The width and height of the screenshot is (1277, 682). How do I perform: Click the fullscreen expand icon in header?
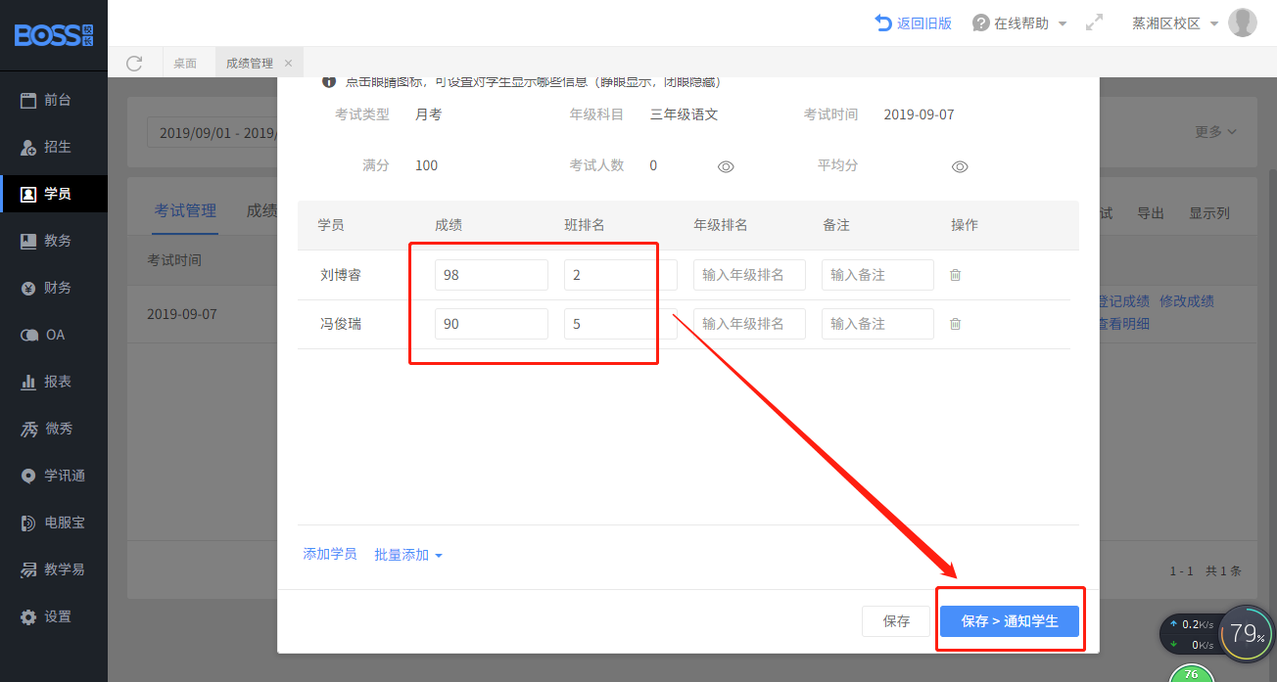pos(1095,23)
